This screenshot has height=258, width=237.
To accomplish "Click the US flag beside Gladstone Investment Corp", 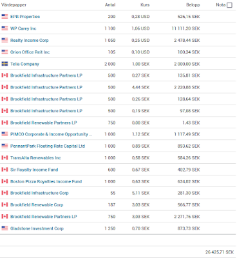I will coord(5,228).
